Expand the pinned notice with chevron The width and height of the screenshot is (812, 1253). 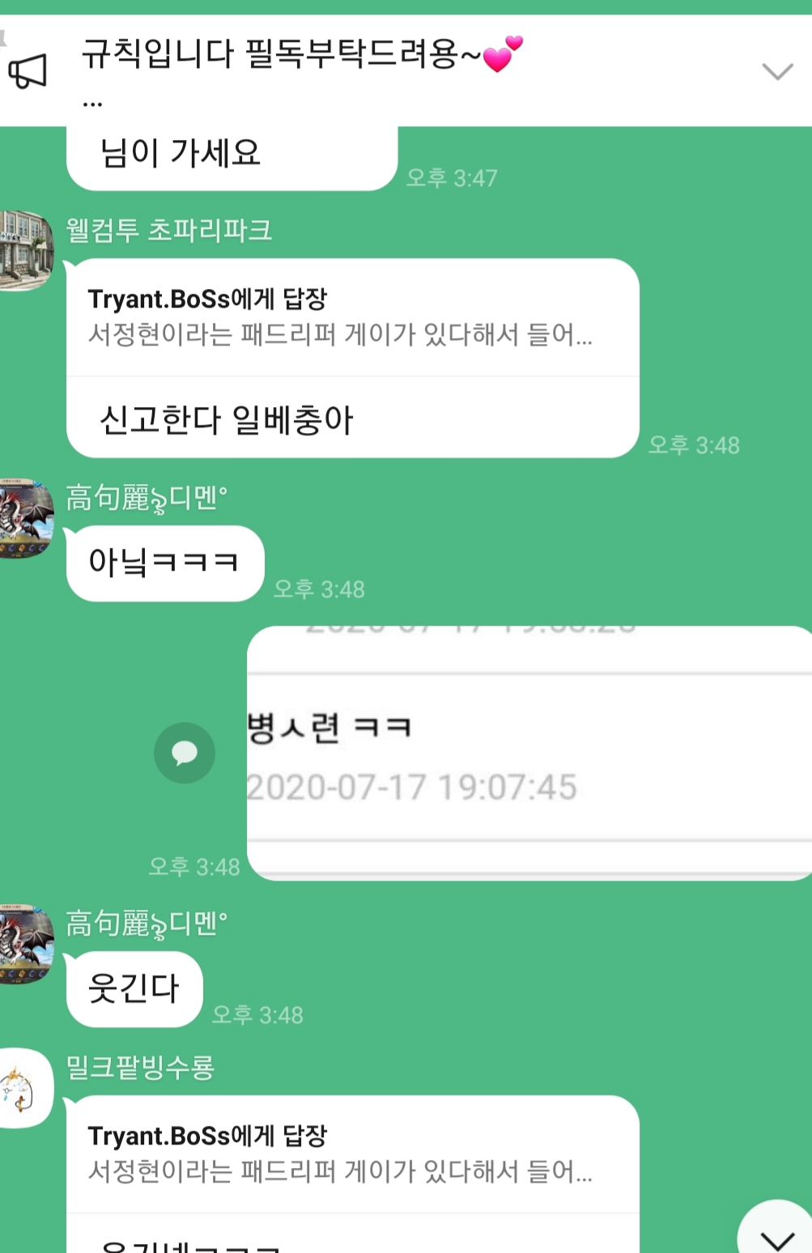tap(777, 72)
